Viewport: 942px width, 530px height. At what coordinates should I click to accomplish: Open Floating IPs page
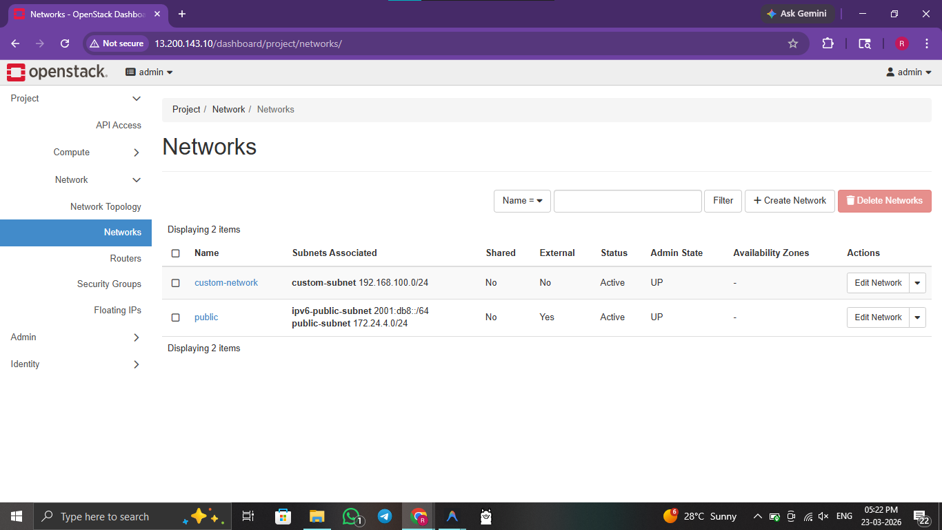(x=117, y=311)
